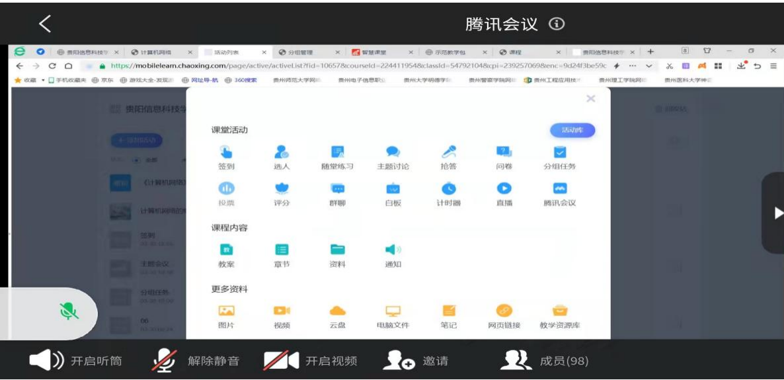Select the 随堂练习 quiz icon
This screenshot has width=784, height=380.
pyautogui.click(x=337, y=153)
